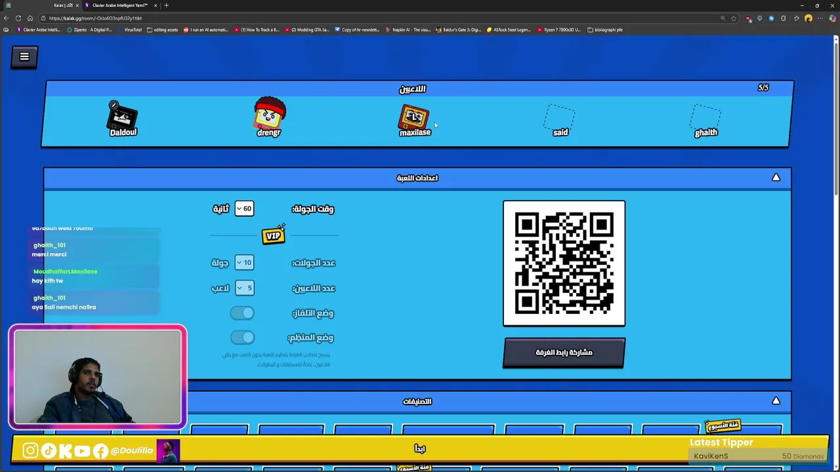The height and width of the screenshot is (472, 840).
Task: Click the room QR code image
Action: (564, 263)
